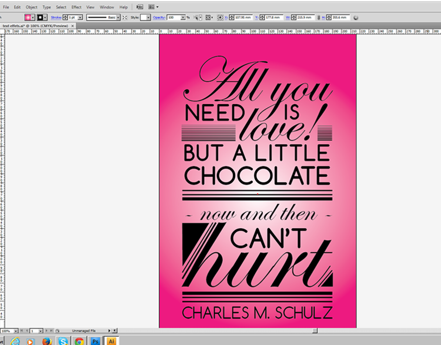The height and width of the screenshot is (345, 441).
Task: Click the horizontal scrollbar left arrow
Action: [x=115, y=331]
